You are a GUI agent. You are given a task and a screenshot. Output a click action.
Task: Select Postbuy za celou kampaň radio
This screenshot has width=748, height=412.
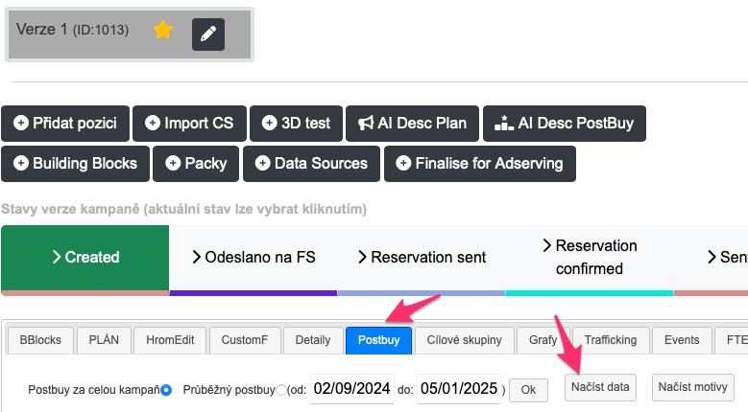[166, 390]
